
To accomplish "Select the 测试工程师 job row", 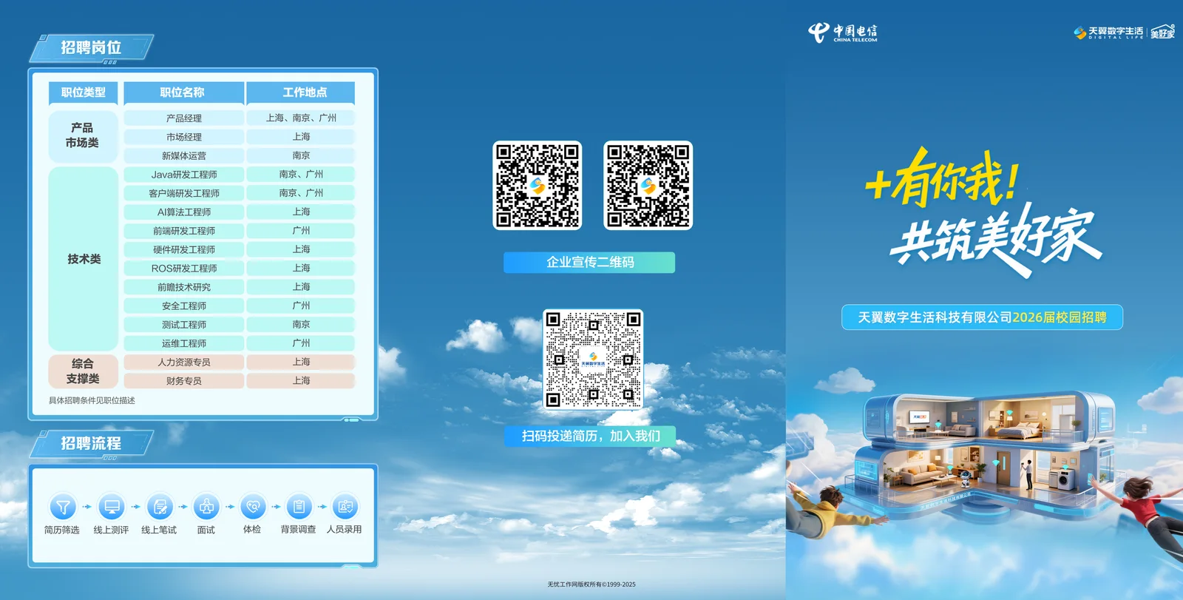I will [240, 325].
